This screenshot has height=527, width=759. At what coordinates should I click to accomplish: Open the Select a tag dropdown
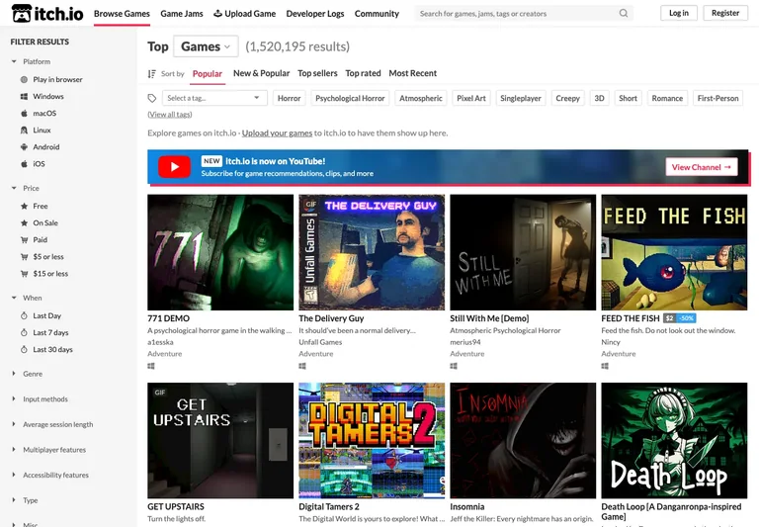tap(214, 98)
